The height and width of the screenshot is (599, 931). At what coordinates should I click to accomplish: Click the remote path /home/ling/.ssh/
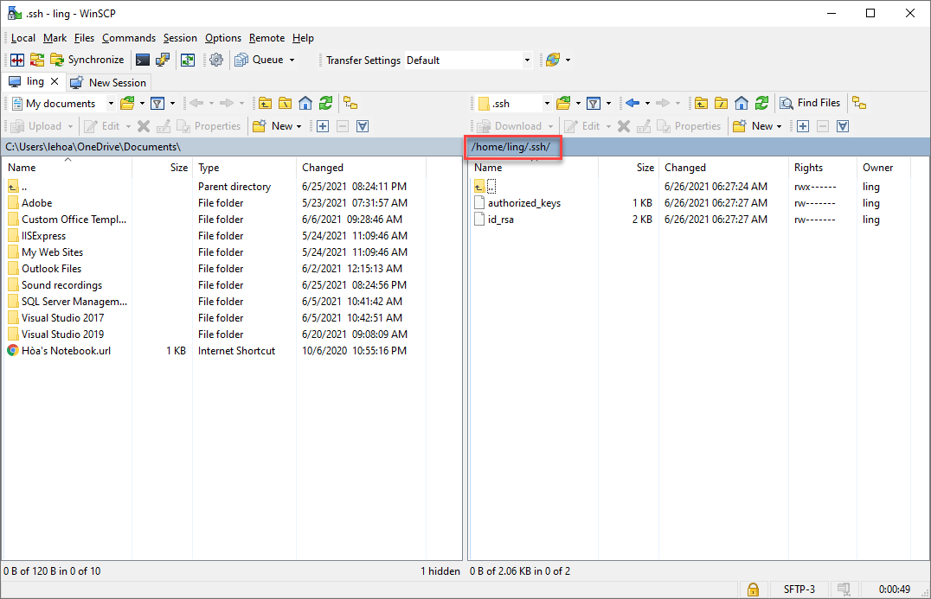point(510,146)
